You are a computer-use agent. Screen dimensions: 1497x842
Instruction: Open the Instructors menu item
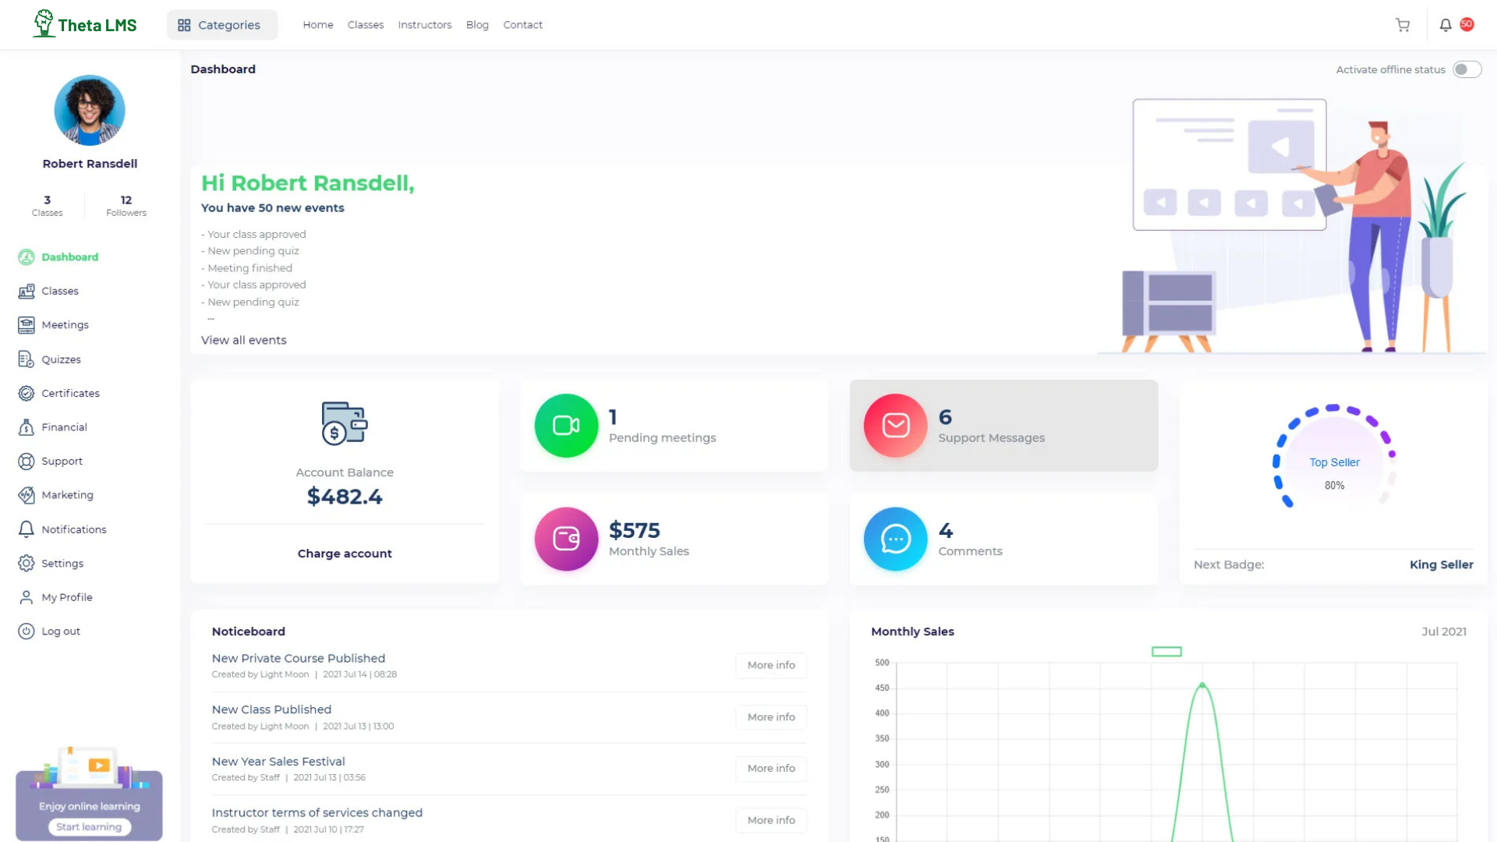point(424,25)
